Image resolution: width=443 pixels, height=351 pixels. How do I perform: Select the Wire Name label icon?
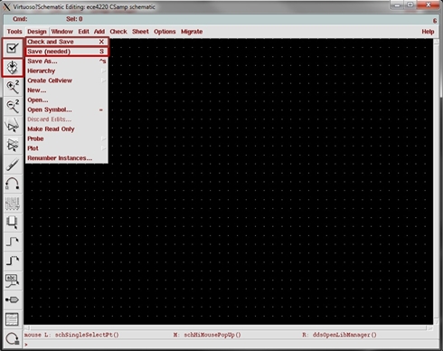coord(13,280)
